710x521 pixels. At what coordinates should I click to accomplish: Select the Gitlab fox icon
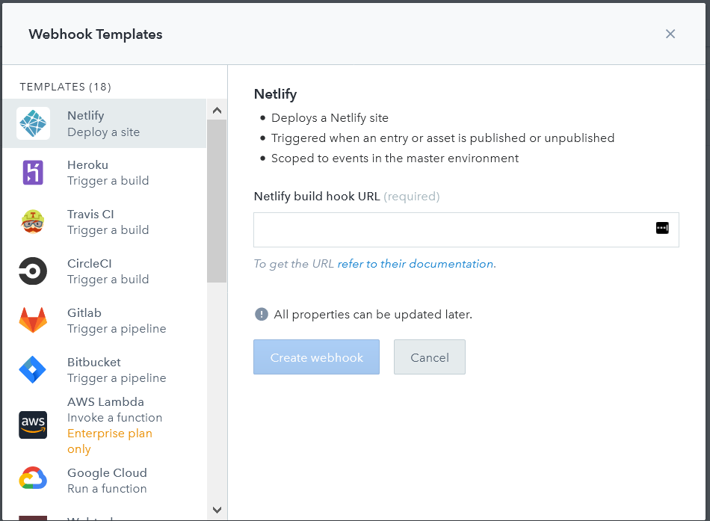click(x=33, y=321)
